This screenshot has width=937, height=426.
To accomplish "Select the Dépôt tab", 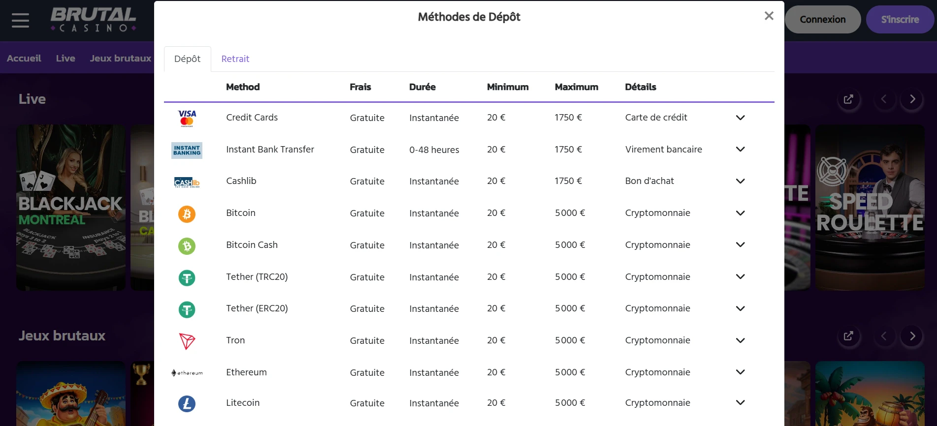I will tap(187, 59).
